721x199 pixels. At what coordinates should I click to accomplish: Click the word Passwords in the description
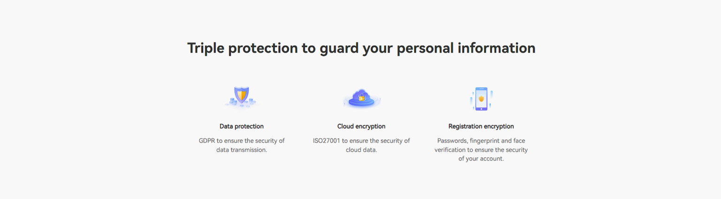453,140
